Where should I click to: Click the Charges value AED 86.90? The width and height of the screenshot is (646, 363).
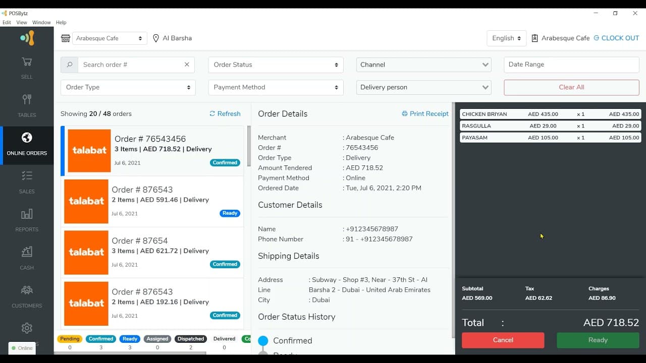tap(602, 298)
